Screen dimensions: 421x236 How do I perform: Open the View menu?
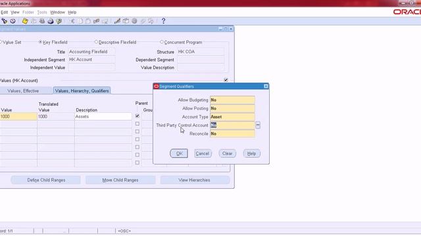pyautogui.click(x=15, y=12)
